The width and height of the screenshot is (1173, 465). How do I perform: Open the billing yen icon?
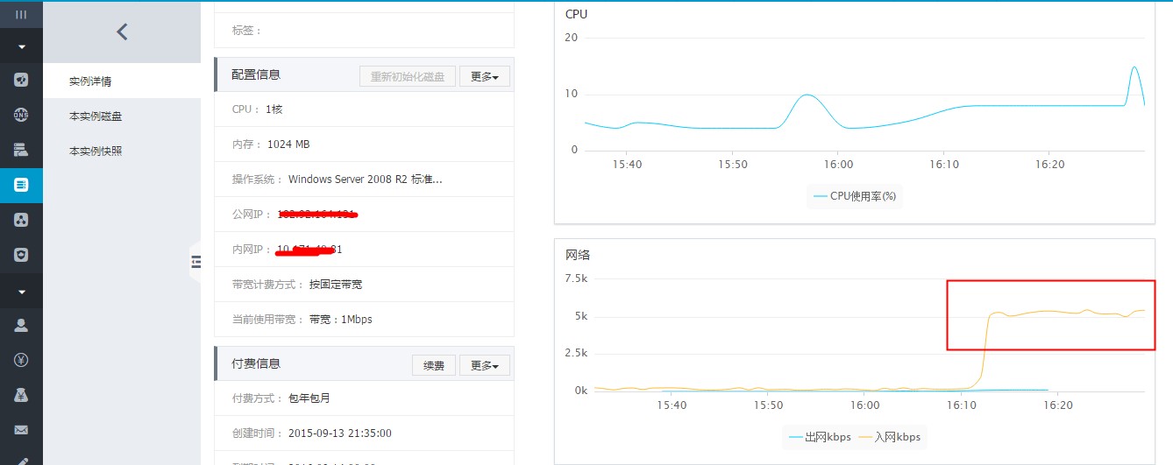tap(21, 360)
